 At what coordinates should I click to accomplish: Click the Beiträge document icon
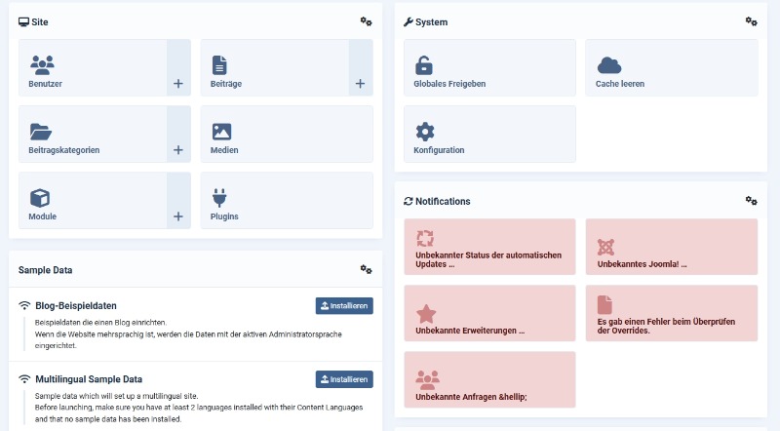pyautogui.click(x=219, y=65)
